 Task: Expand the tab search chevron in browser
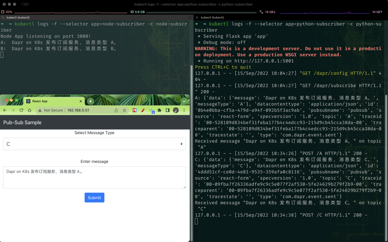tap(184, 101)
